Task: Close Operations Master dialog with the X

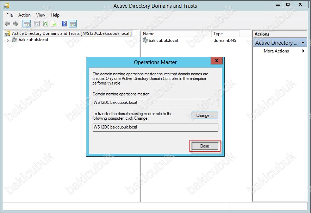Action: click(217, 61)
